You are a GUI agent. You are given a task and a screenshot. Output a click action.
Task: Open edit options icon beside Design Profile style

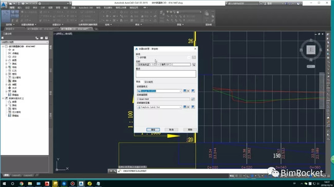pos(186,91)
